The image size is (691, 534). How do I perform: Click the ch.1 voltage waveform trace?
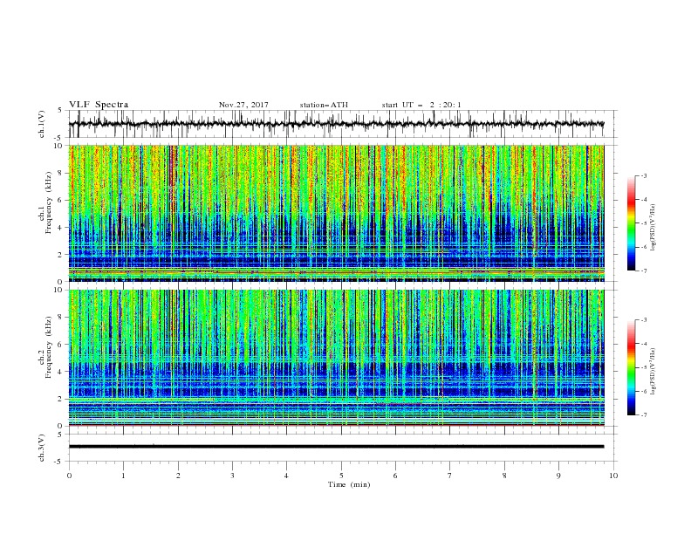(336, 124)
